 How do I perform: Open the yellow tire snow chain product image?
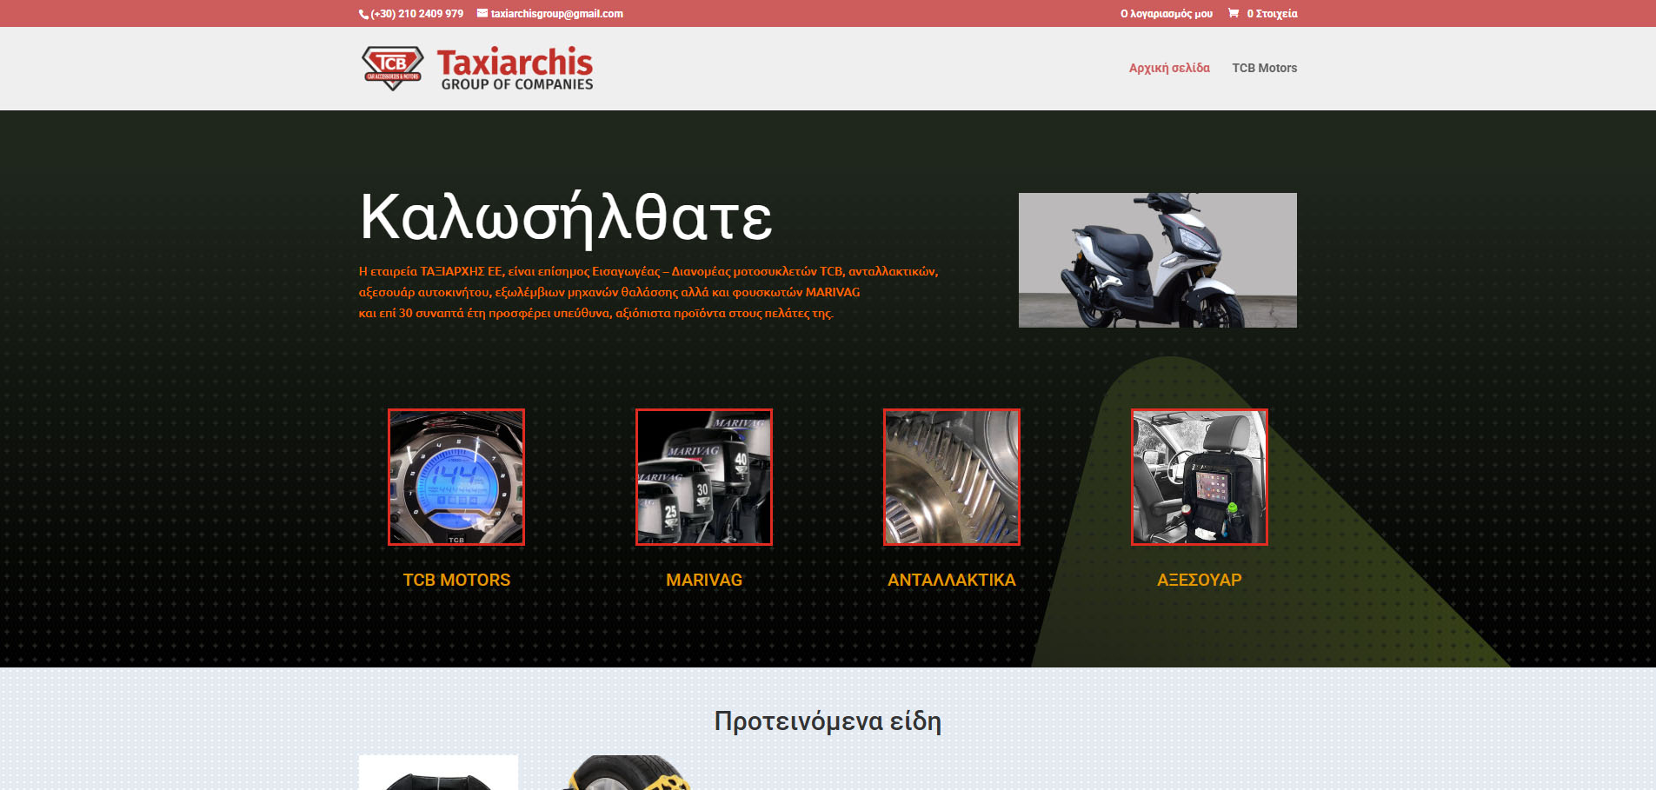[629, 773]
